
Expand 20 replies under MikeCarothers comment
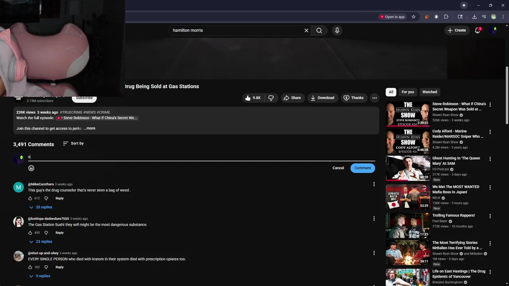click(x=41, y=207)
